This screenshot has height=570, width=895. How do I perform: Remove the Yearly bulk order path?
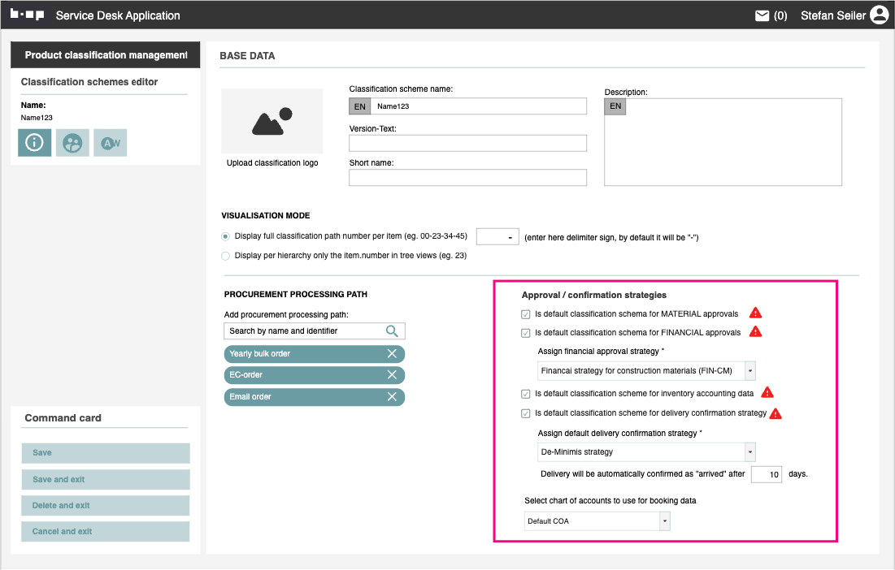(392, 354)
